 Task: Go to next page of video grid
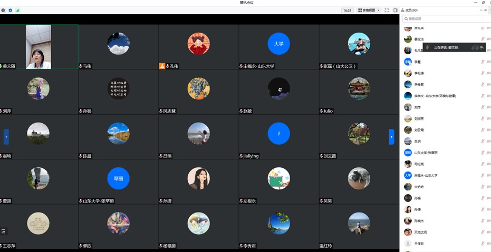[391, 137]
